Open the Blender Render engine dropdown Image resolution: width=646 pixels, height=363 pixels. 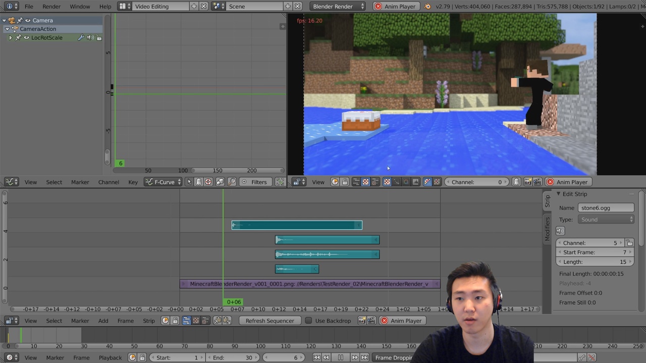338,6
